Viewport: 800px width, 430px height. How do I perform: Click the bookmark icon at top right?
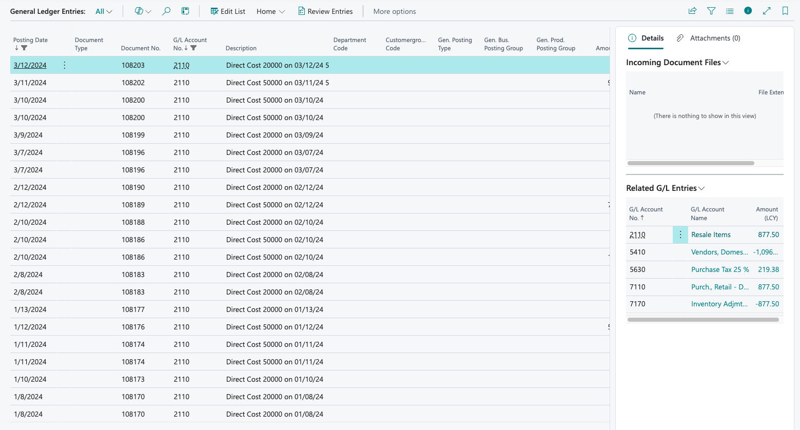[x=785, y=11]
